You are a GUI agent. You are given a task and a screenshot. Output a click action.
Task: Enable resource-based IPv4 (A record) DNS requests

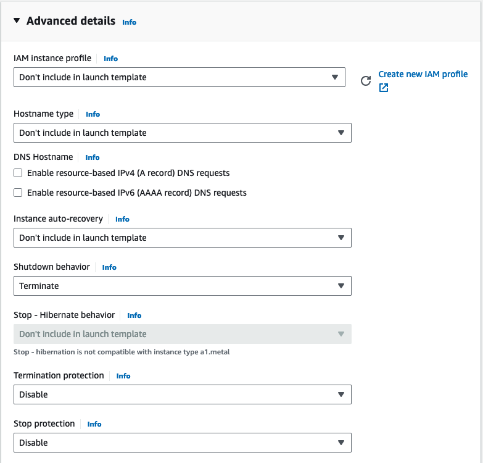coord(19,173)
